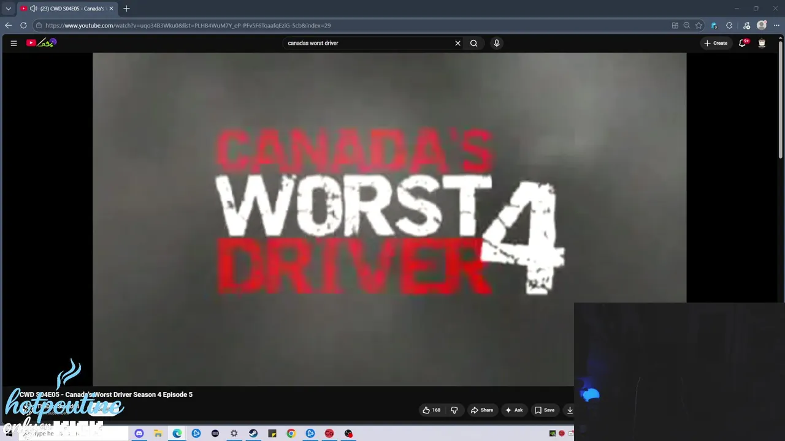The width and height of the screenshot is (785, 441).
Task: Open the media control music note icon
Action: click(746, 25)
